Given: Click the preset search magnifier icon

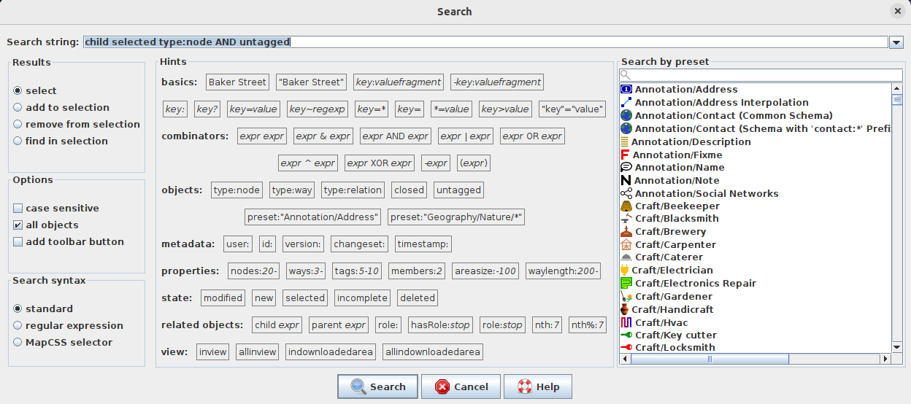Looking at the screenshot, I should click(x=625, y=75).
